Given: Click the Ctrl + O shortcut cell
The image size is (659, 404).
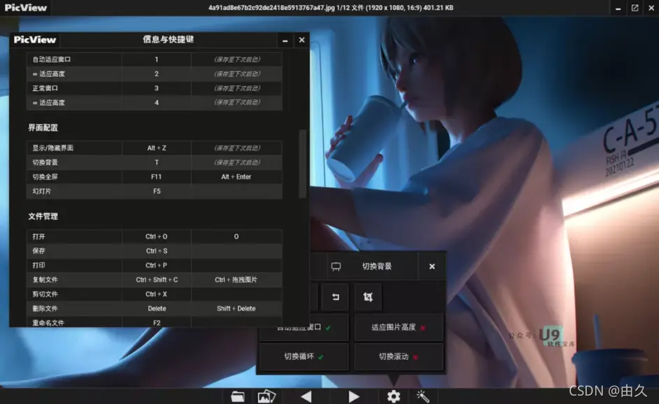Looking at the screenshot, I should [x=156, y=237].
